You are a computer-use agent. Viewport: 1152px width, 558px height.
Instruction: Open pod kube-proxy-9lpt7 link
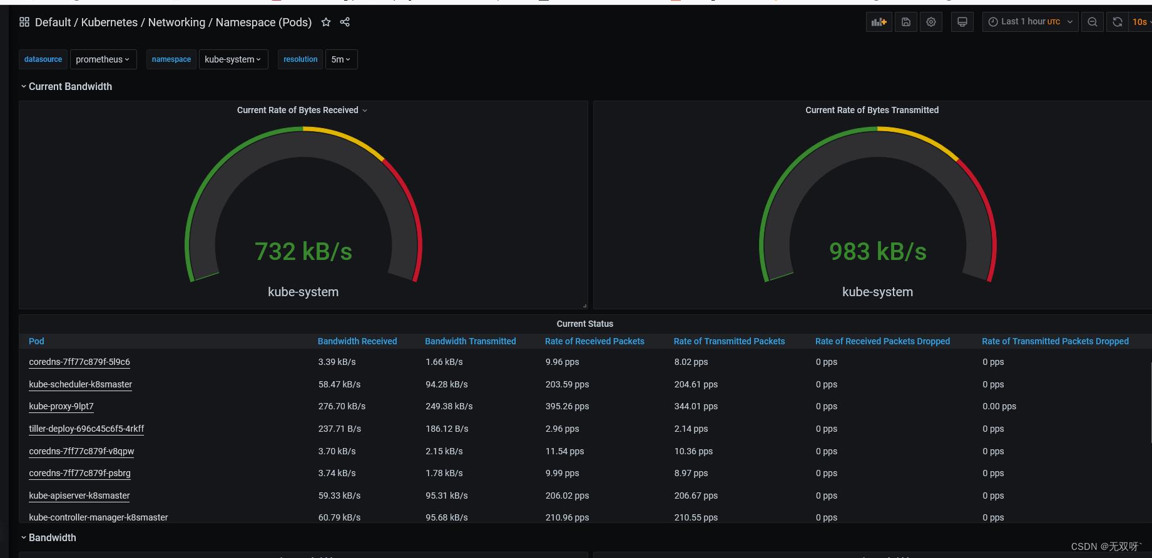(x=61, y=406)
